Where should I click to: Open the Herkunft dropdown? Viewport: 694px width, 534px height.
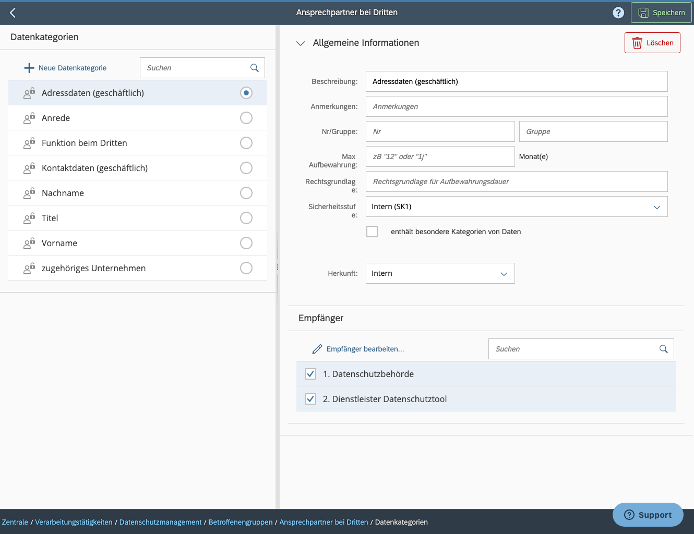pos(504,273)
